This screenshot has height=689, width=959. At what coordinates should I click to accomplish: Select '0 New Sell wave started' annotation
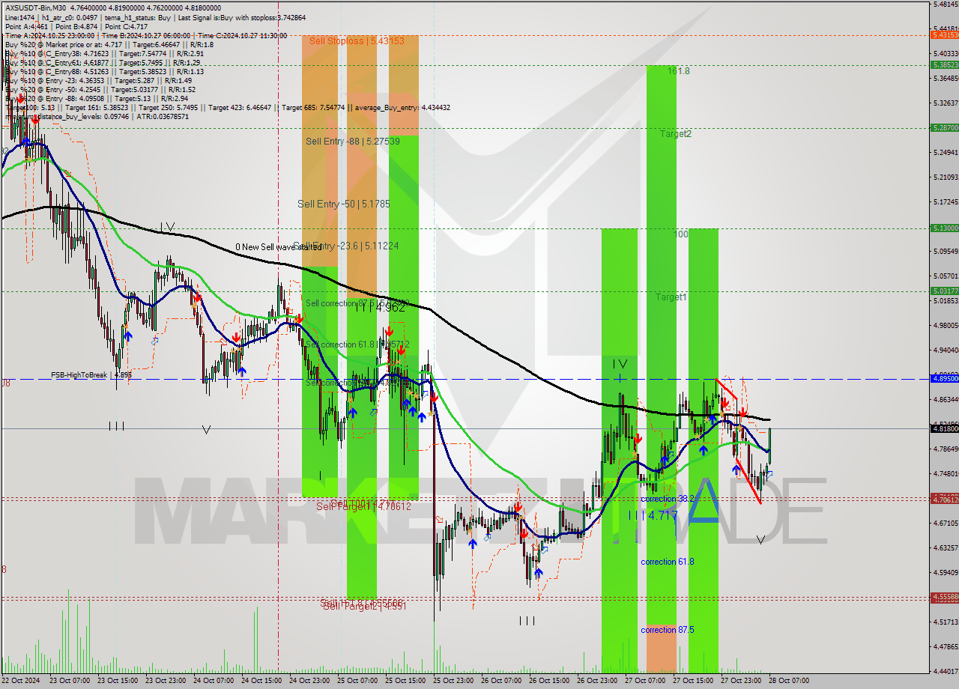[279, 247]
